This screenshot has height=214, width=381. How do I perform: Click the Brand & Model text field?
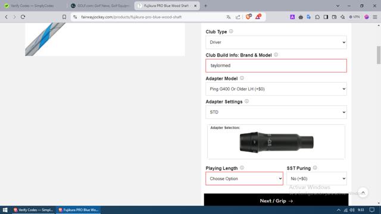(x=276, y=65)
